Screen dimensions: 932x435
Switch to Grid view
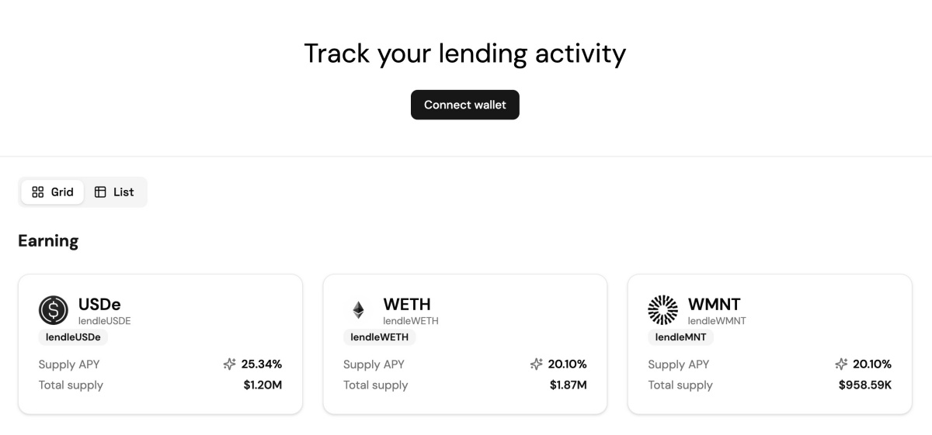click(53, 192)
